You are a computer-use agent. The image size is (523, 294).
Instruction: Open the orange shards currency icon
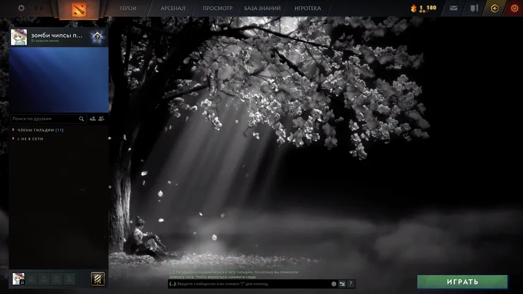413,9
